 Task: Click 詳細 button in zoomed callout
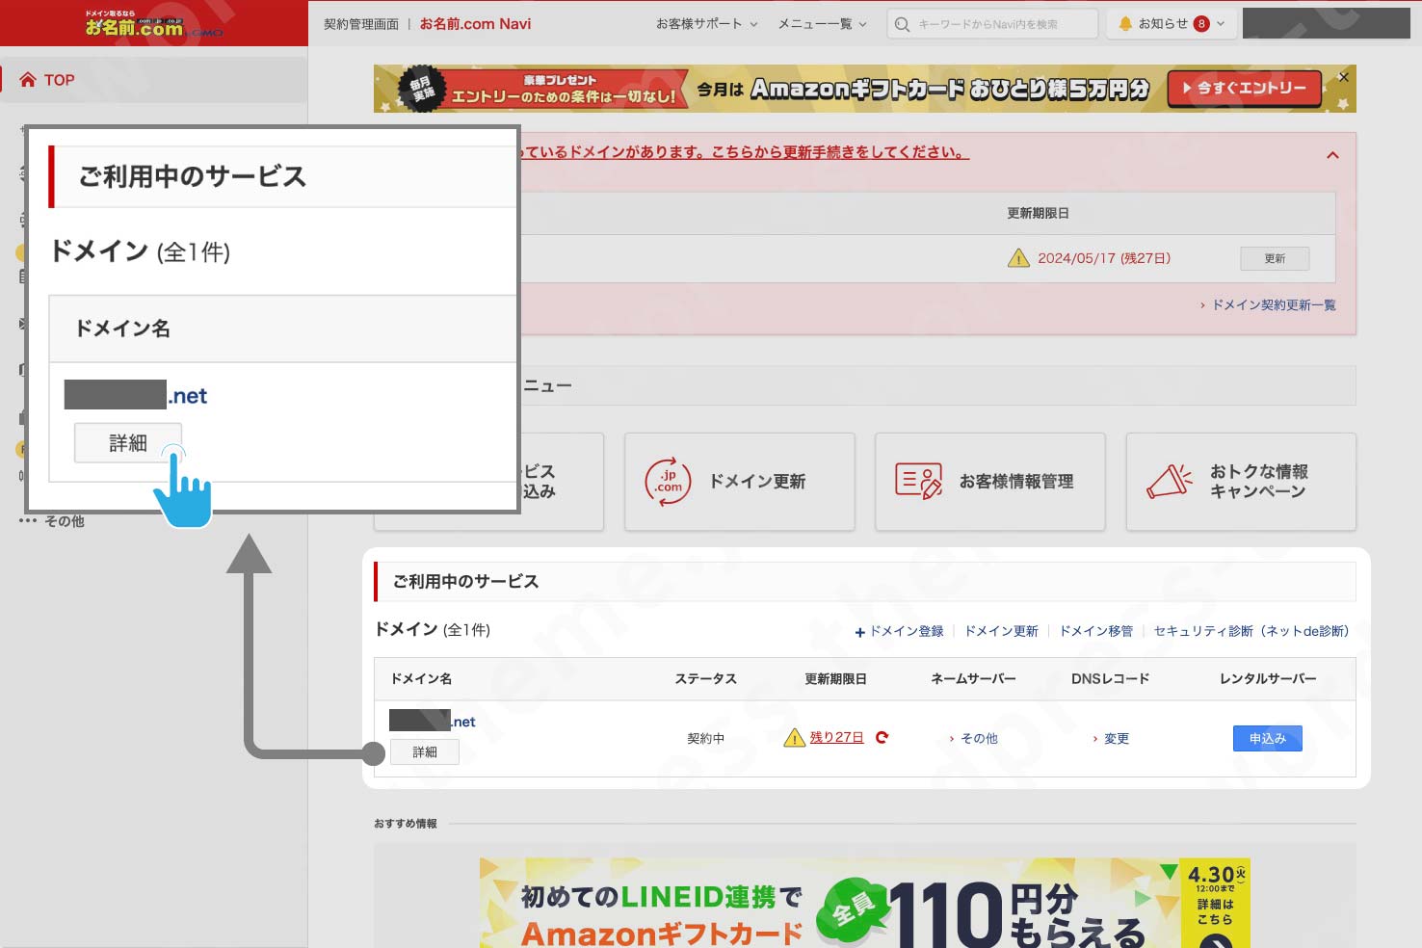(127, 443)
